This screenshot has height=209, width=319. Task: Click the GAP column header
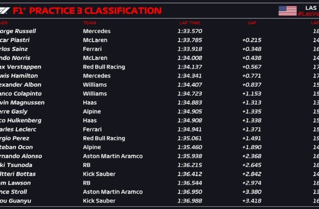click(x=252, y=23)
